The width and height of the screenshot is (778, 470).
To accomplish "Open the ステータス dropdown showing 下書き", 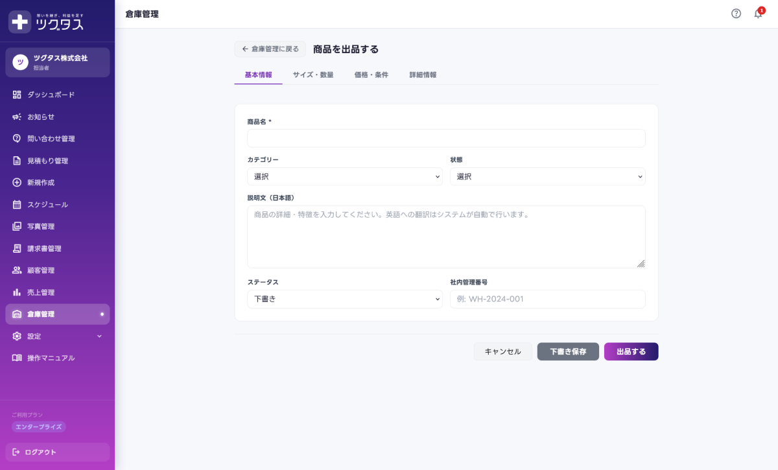I will (x=345, y=299).
